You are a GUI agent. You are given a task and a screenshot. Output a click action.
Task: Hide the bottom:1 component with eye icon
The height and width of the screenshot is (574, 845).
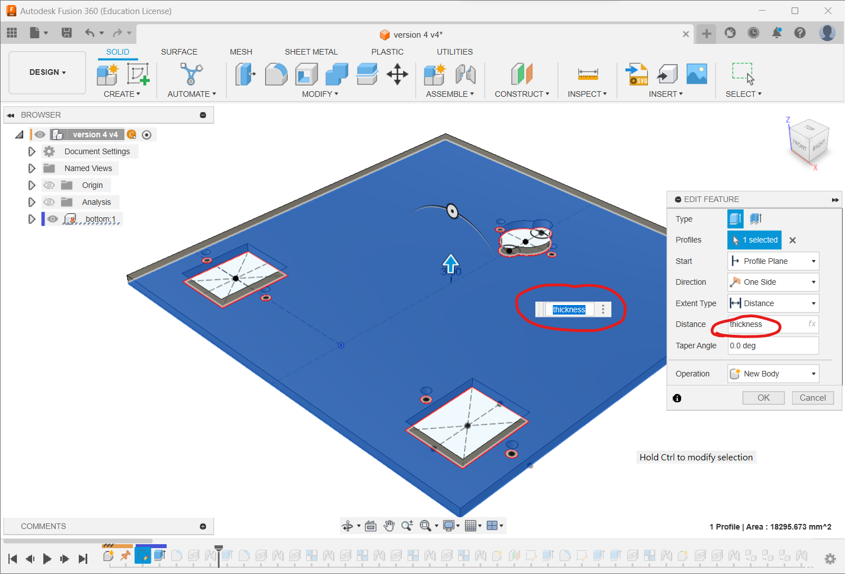[52, 219]
